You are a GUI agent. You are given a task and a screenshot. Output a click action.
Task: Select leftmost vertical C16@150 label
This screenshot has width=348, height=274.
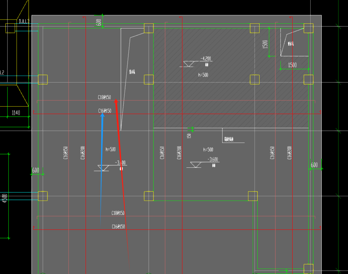click(65, 153)
